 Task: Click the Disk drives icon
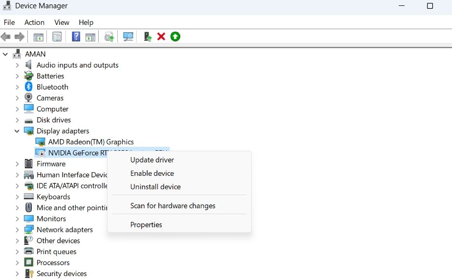click(x=28, y=120)
